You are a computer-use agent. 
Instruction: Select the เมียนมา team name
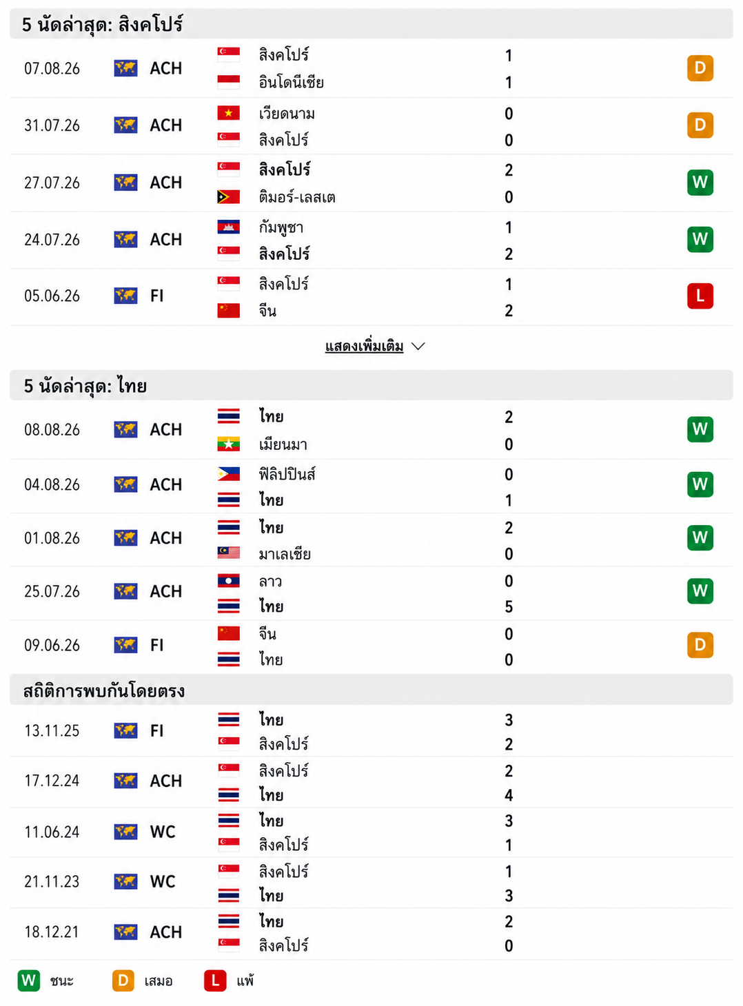click(x=283, y=445)
